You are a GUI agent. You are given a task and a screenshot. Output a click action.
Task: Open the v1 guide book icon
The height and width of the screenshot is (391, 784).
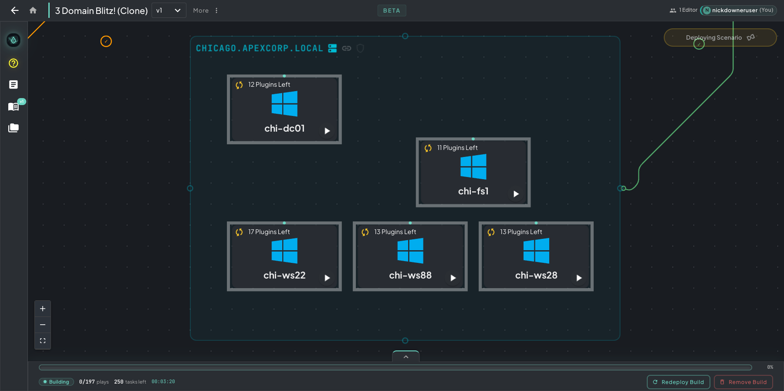14,106
